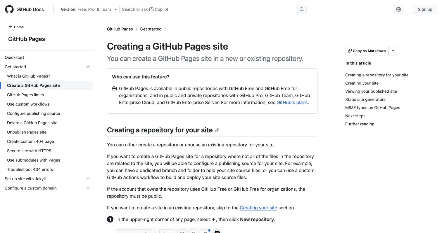Jump to 'Static site generators' section

[x=365, y=99]
